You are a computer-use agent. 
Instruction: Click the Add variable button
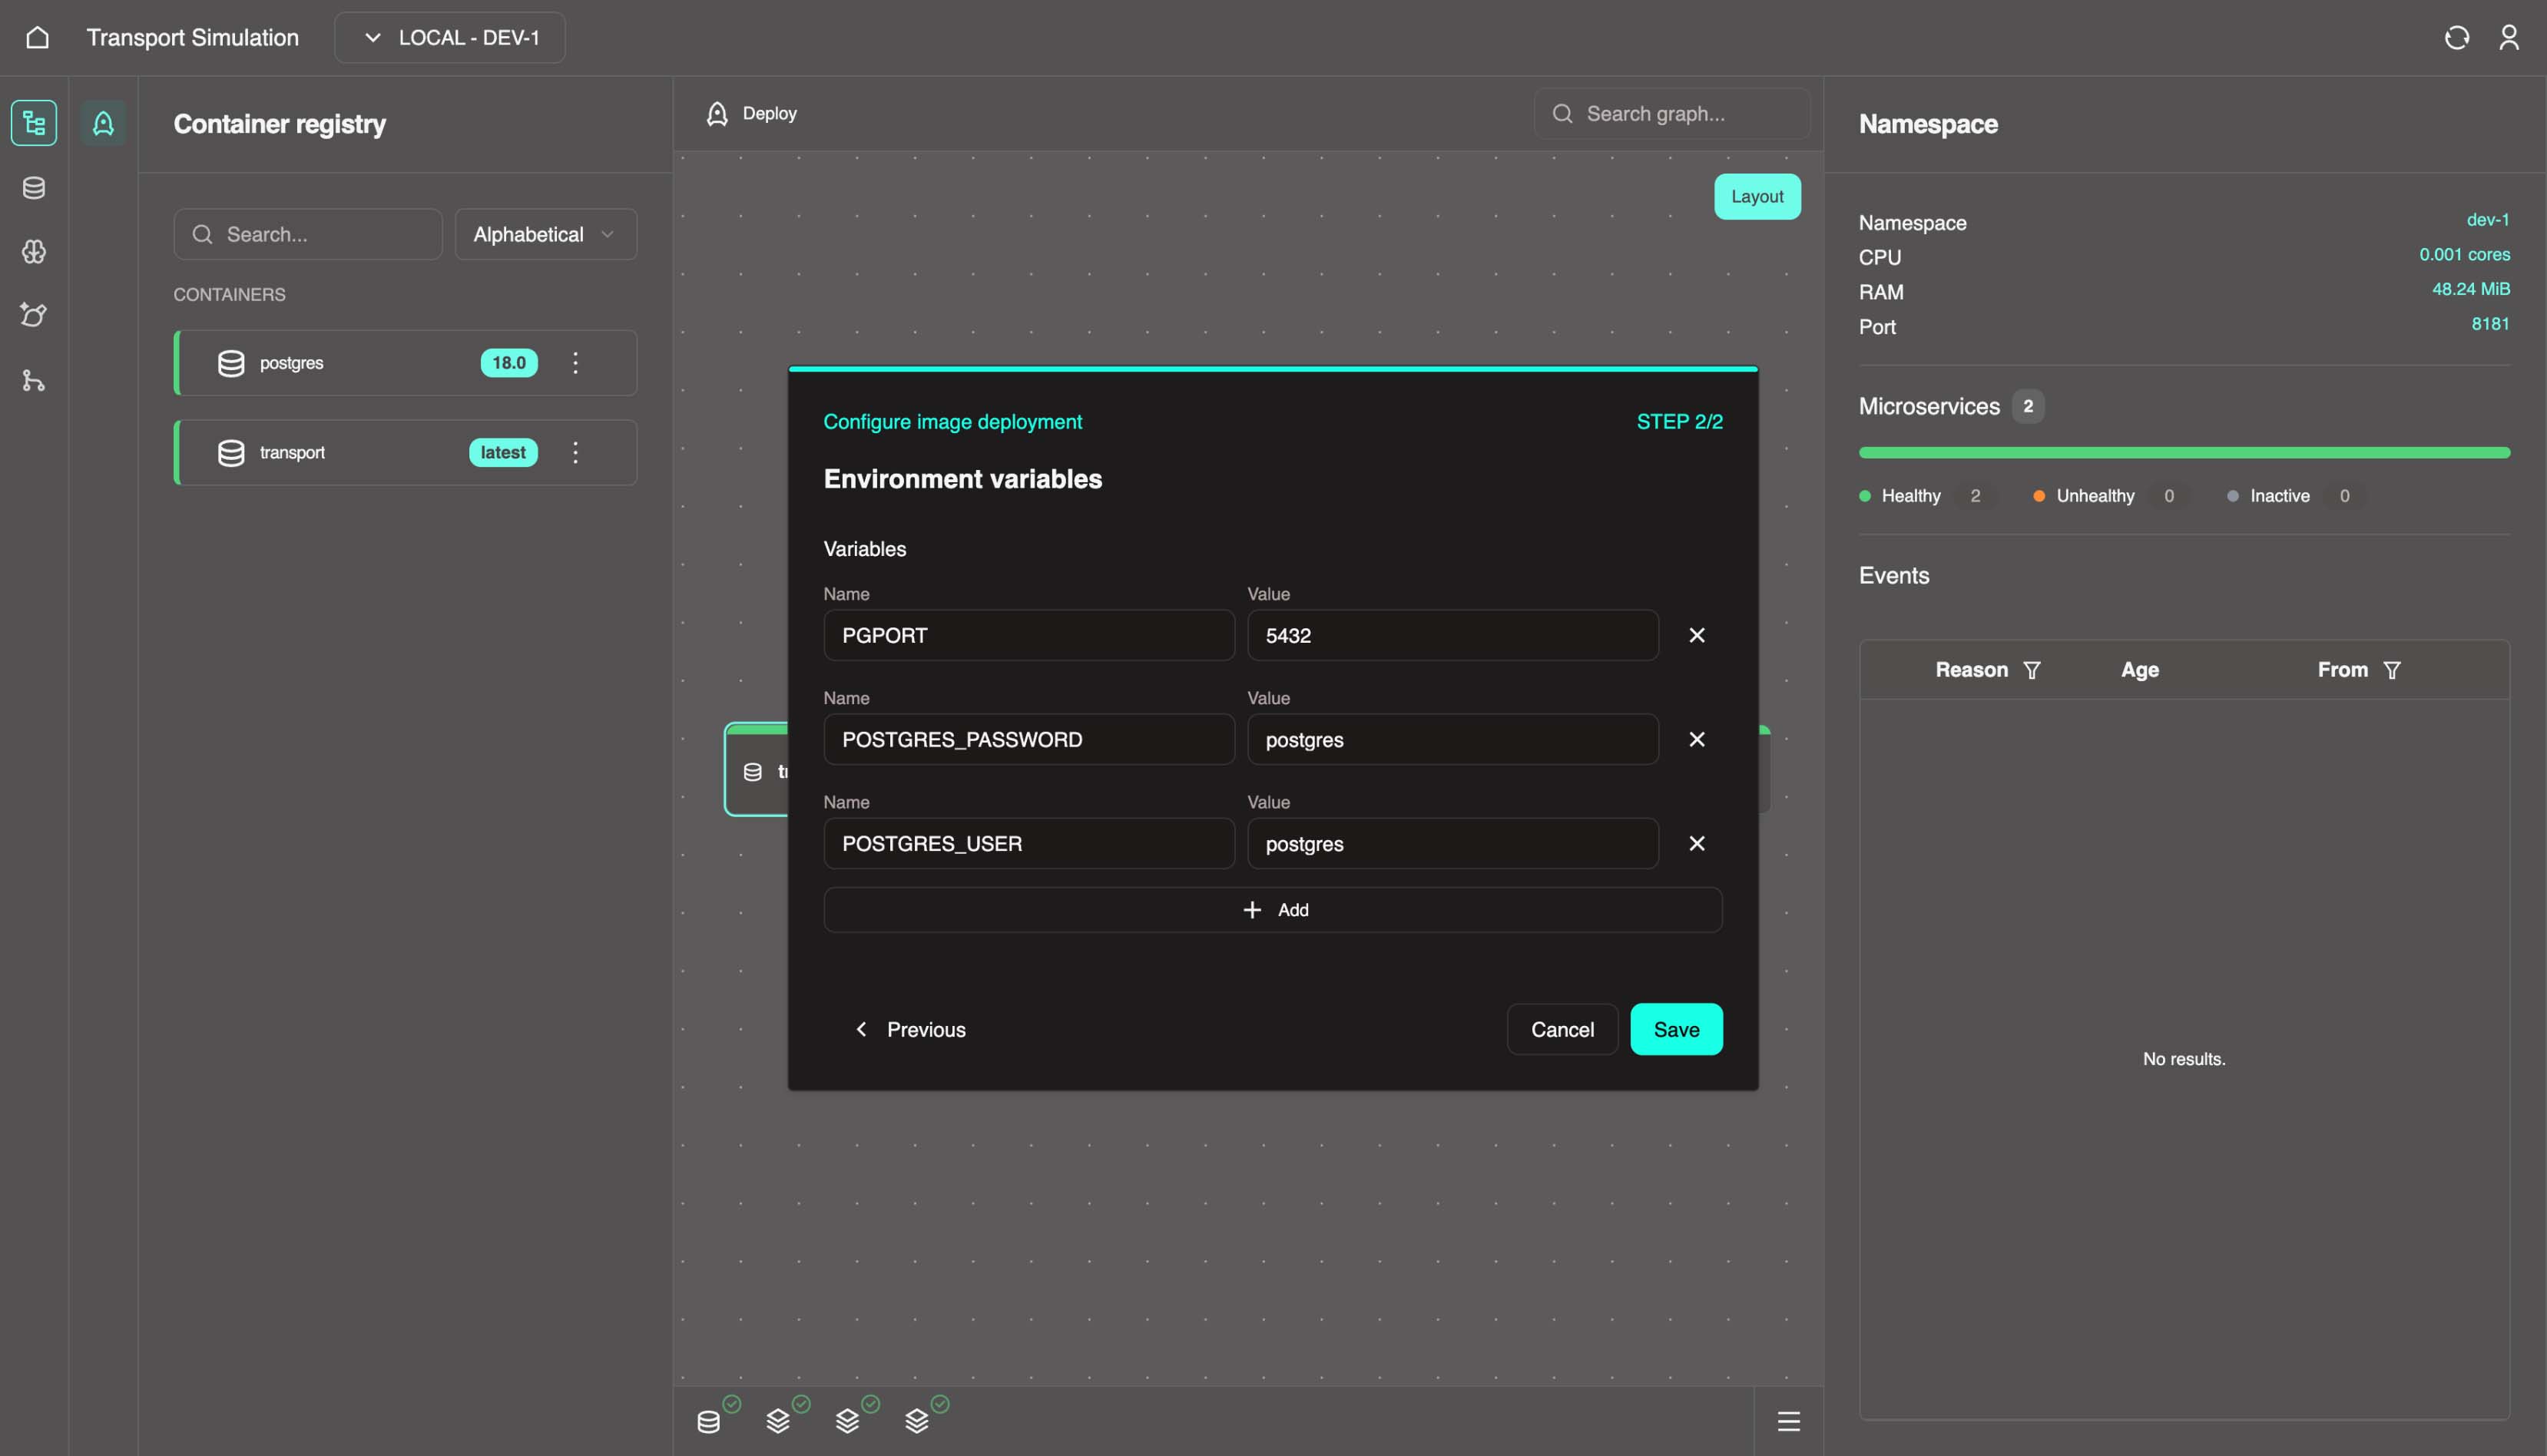click(x=1272, y=910)
